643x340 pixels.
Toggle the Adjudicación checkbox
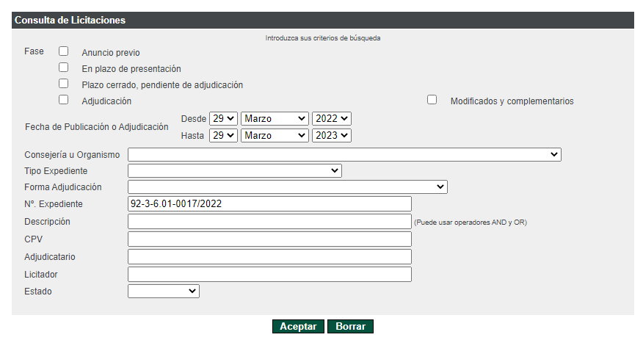tap(63, 100)
